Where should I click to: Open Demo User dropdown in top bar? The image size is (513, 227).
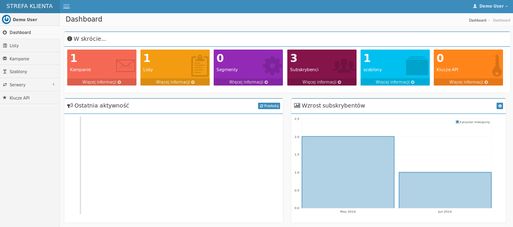490,6
